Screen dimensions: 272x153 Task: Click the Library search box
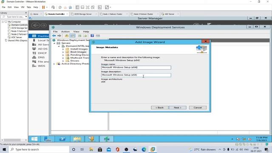[x=14, y=17]
